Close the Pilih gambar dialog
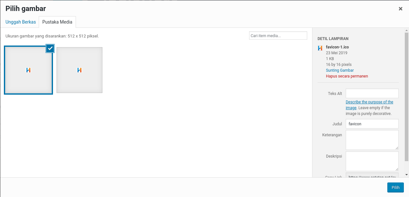This screenshot has width=409, height=197. pyautogui.click(x=401, y=8)
